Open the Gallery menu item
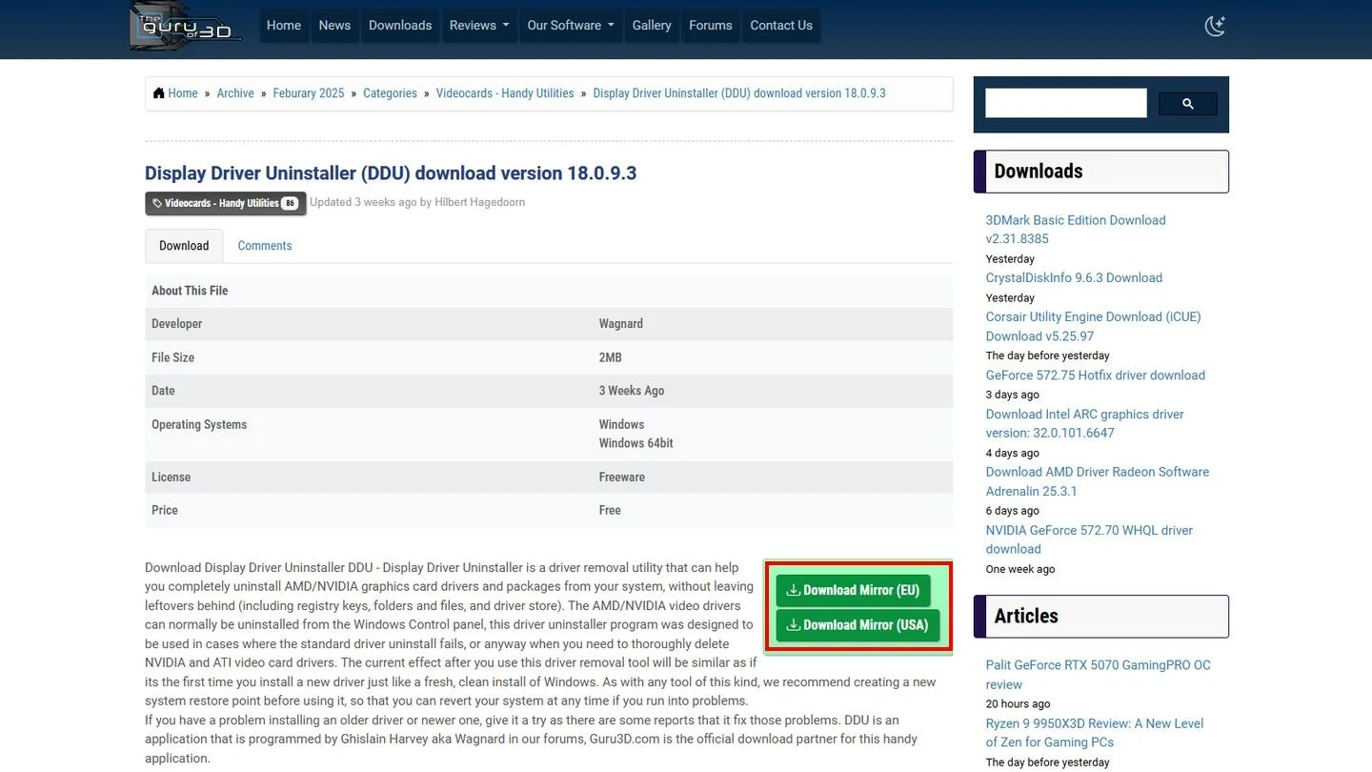 (652, 26)
